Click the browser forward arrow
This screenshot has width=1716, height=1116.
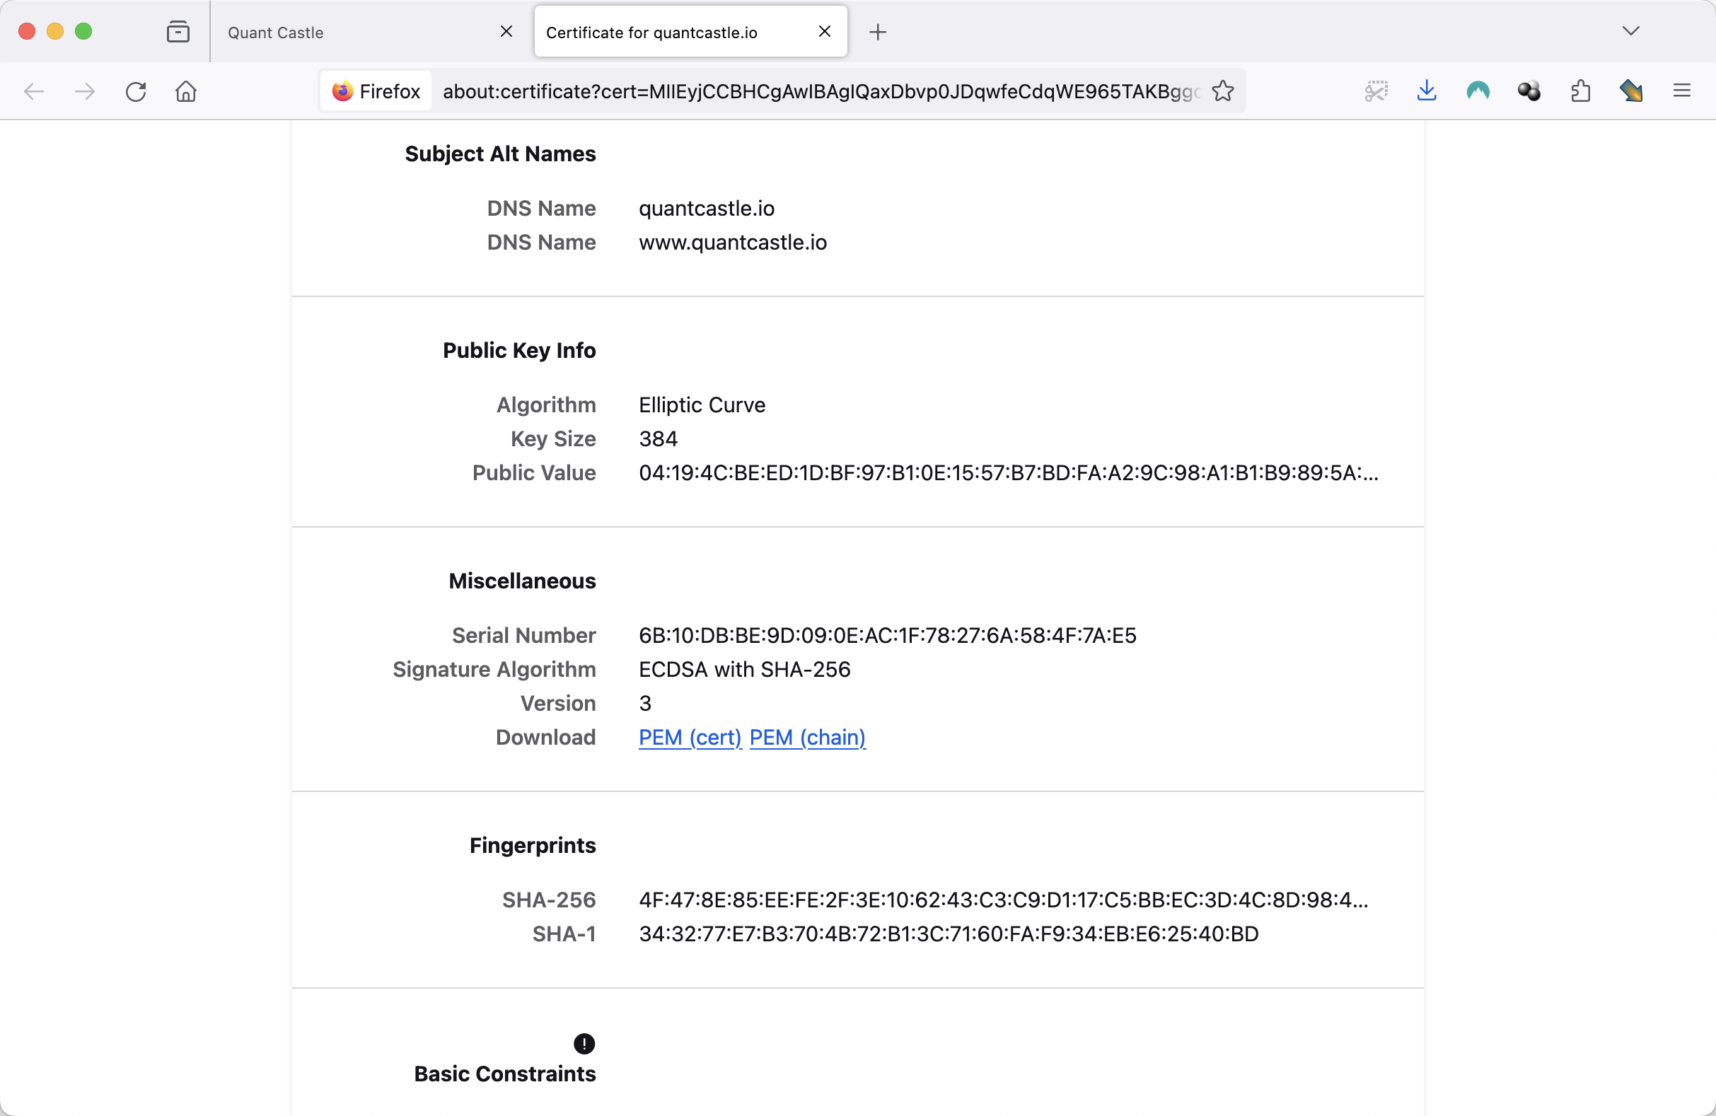(x=85, y=91)
